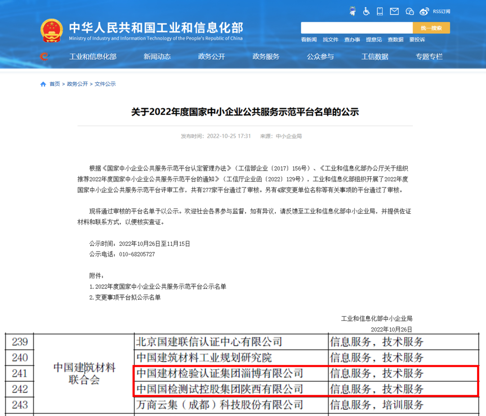Click inside the search input field
This screenshot has height=416, width=486.
point(355,27)
